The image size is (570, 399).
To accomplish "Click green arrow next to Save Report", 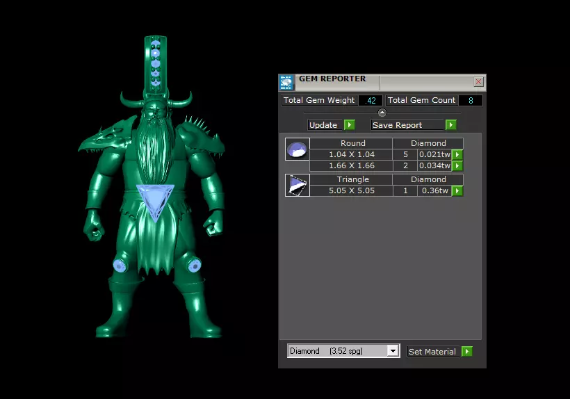I will 450,125.
